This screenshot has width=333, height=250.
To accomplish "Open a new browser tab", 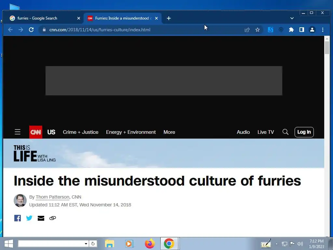I will click(169, 18).
